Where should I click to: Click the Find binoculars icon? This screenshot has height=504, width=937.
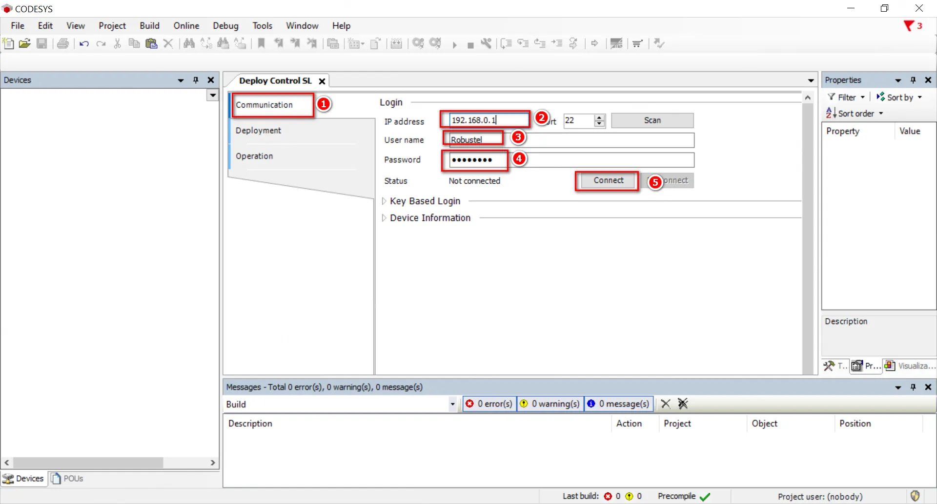pyautogui.click(x=189, y=43)
